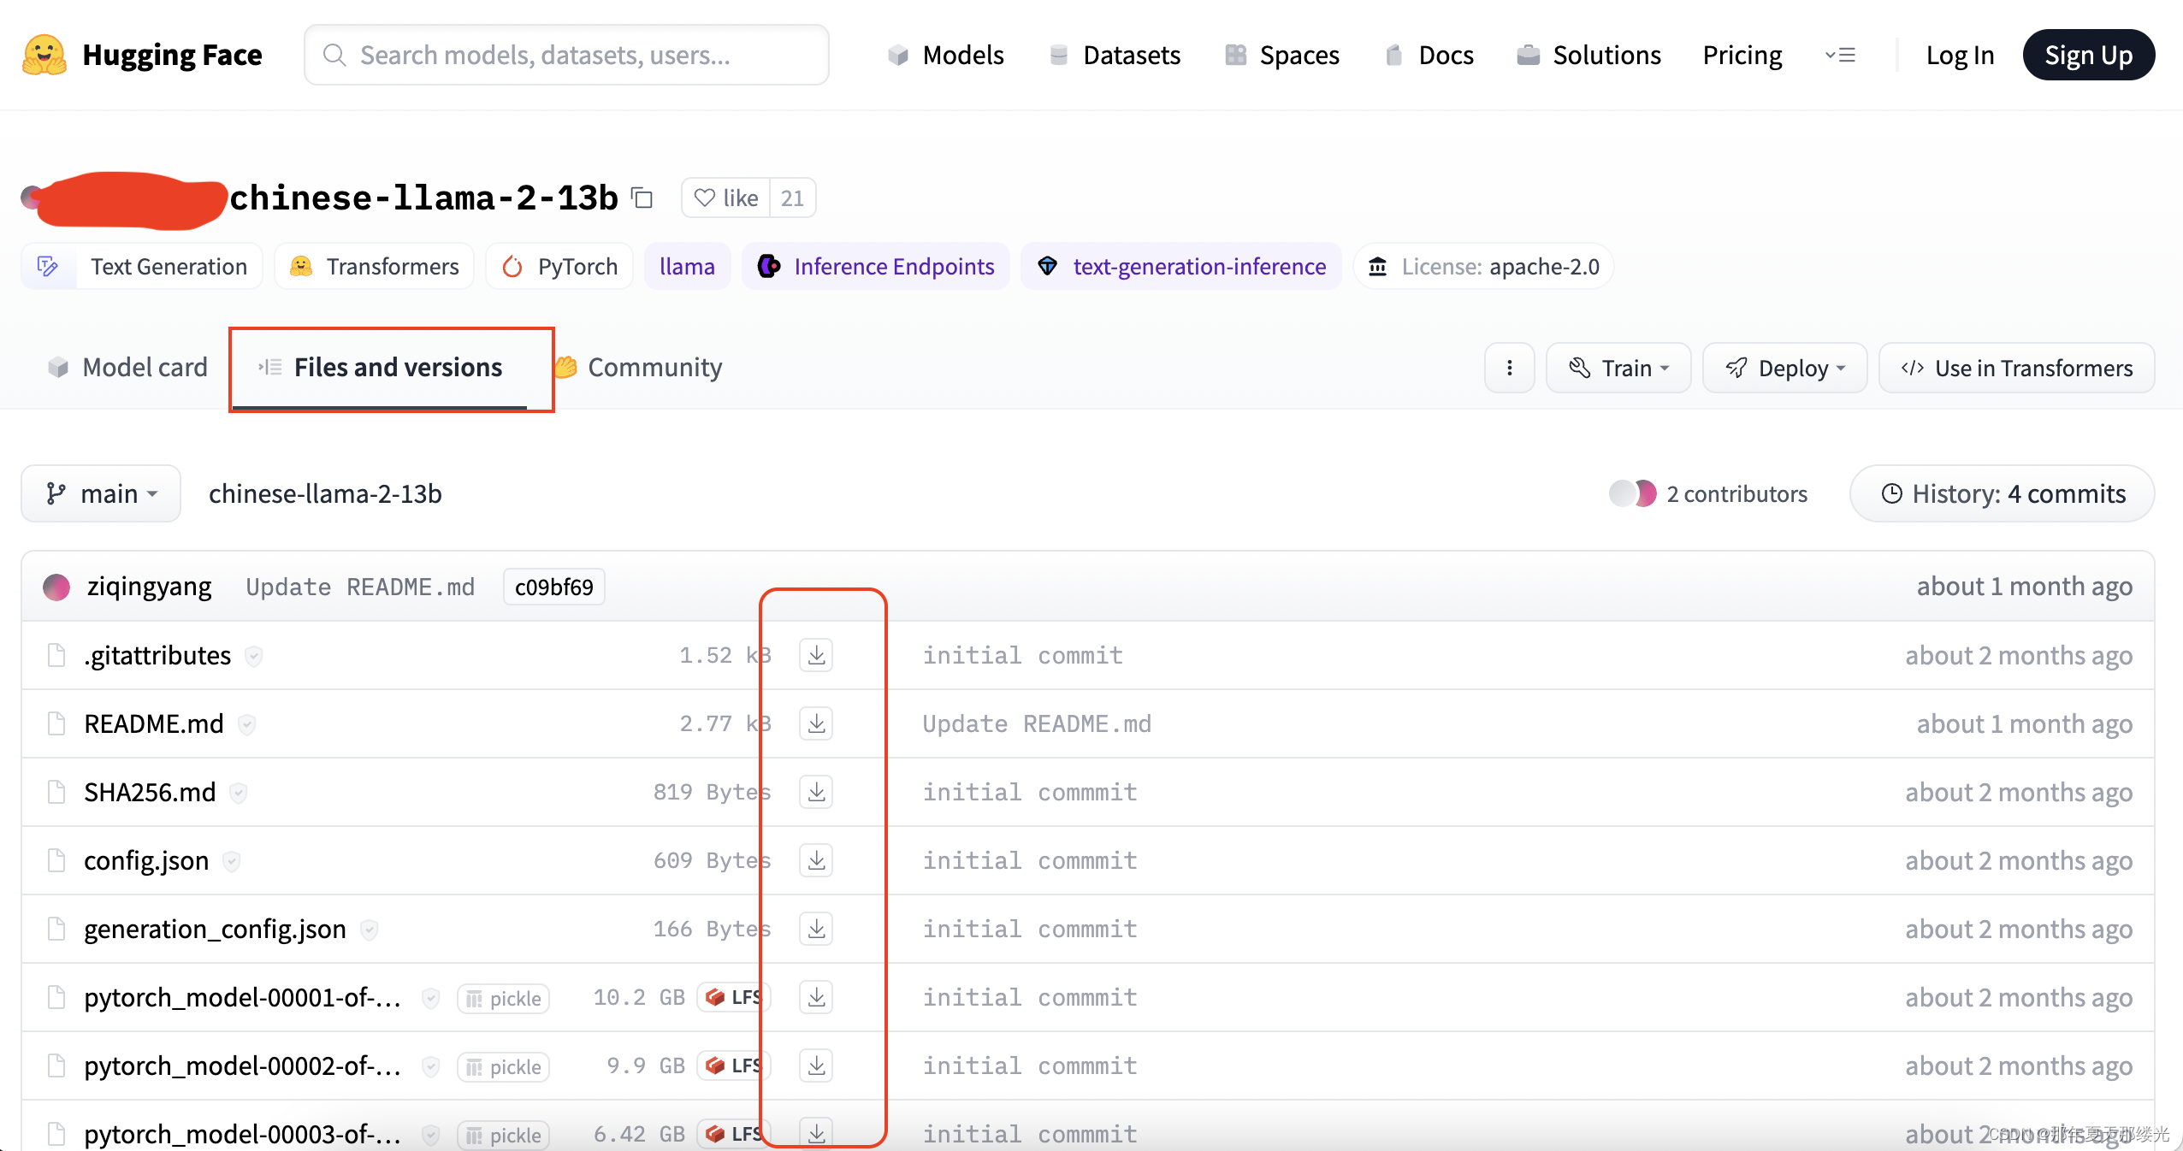Click the pickle badge on pytorch_model-00003

click(504, 1134)
